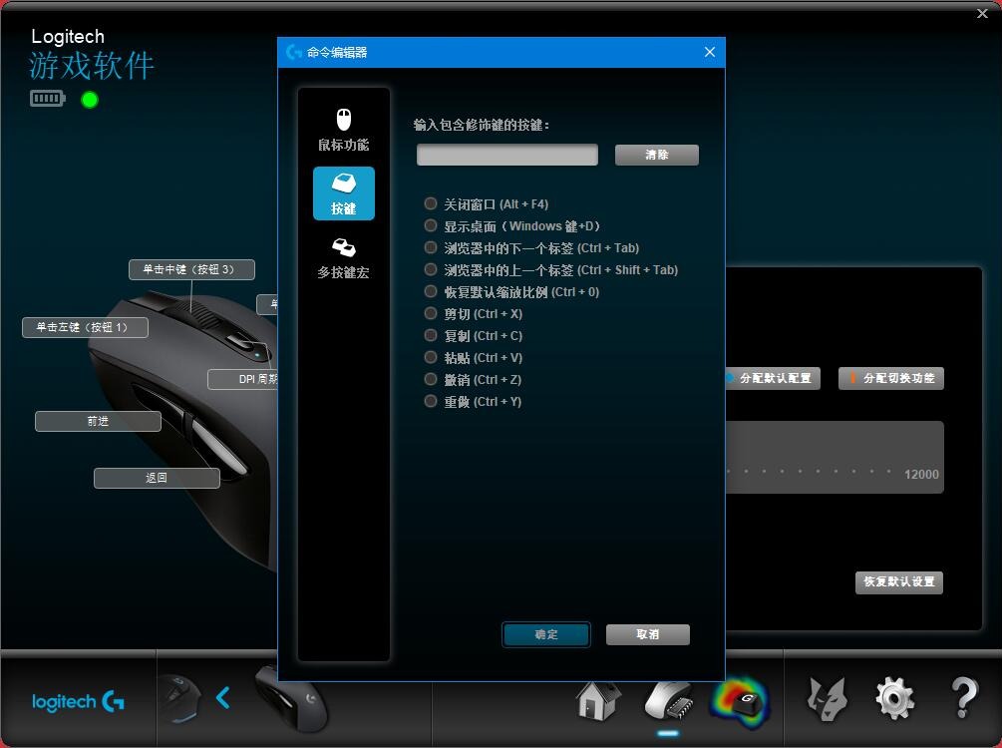Select the 按键 keystroke tab

pyautogui.click(x=344, y=193)
